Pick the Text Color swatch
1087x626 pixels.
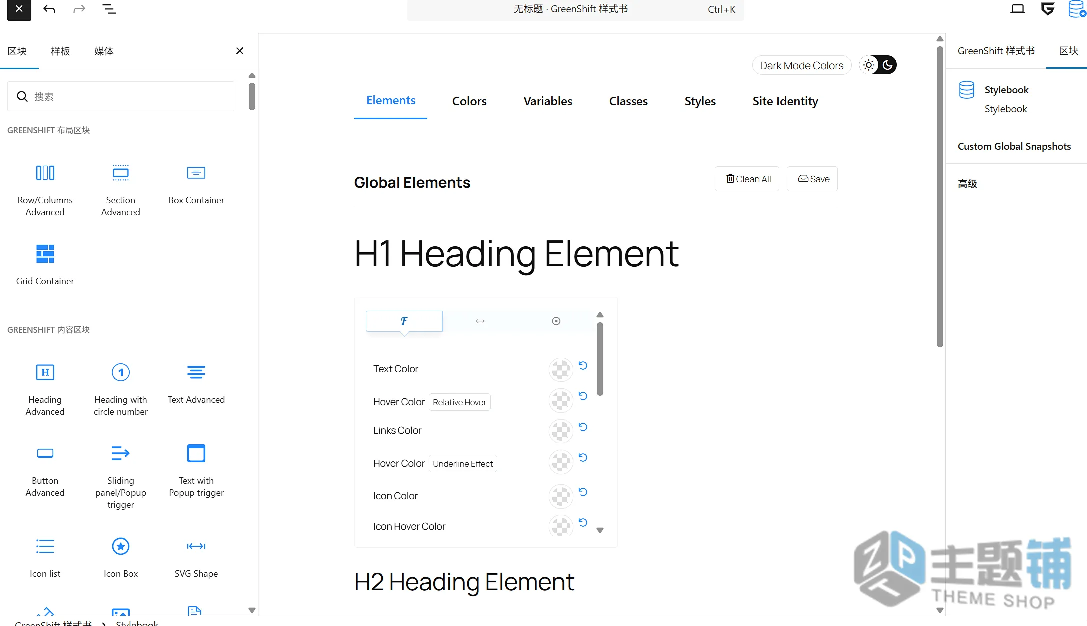561,370
